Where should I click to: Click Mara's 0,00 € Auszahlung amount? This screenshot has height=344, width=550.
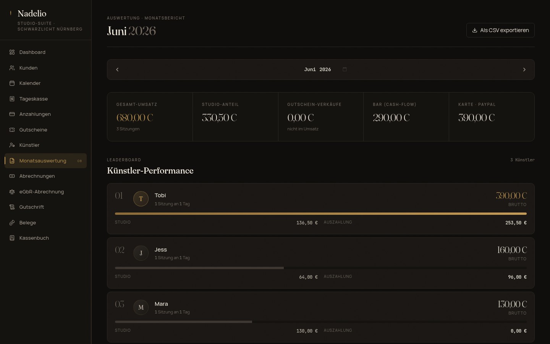519,331
